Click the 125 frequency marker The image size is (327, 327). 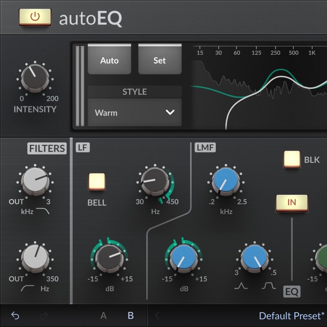[256, 53]
